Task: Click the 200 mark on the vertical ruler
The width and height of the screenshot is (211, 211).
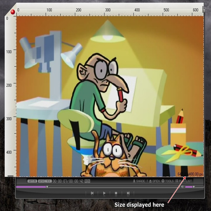Action: pos(9,85)
